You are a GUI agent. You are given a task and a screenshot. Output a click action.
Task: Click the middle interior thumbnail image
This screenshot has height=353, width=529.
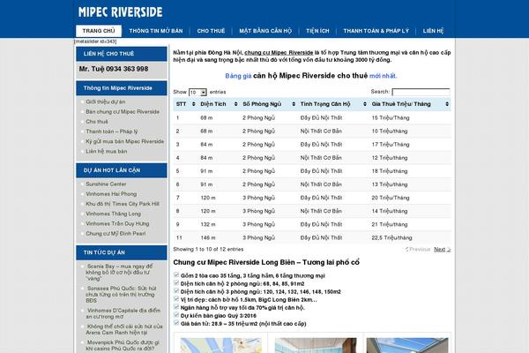tap(316, 345)
